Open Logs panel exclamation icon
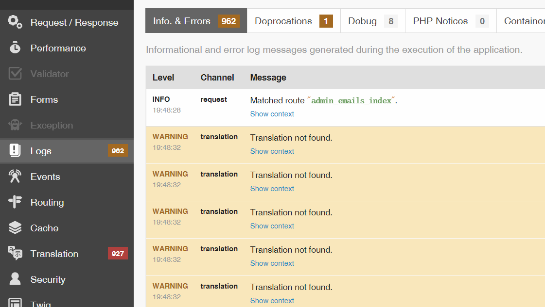The image size is (545, 307). (x=15, y=150)
